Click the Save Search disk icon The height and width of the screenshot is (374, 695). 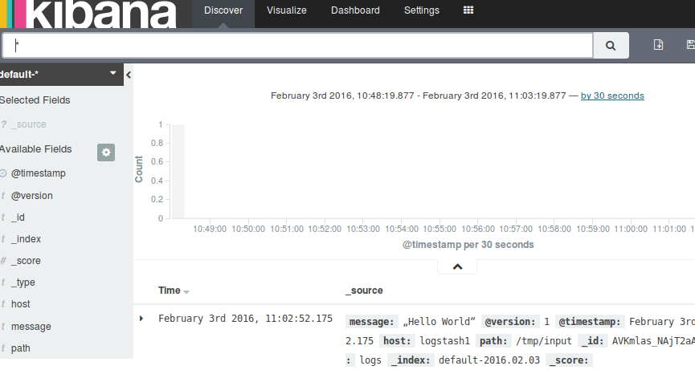tap(689, 46)
